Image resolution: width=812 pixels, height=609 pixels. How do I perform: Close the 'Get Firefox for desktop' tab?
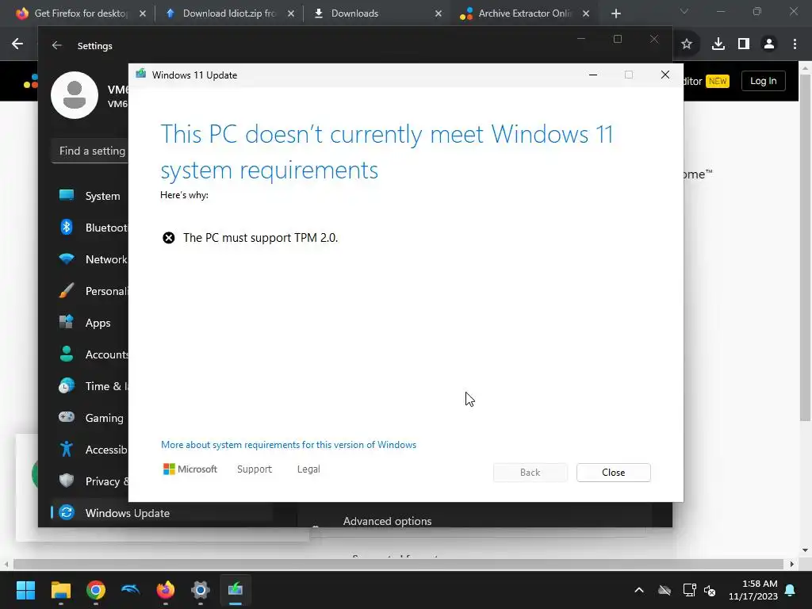(143, 13)
